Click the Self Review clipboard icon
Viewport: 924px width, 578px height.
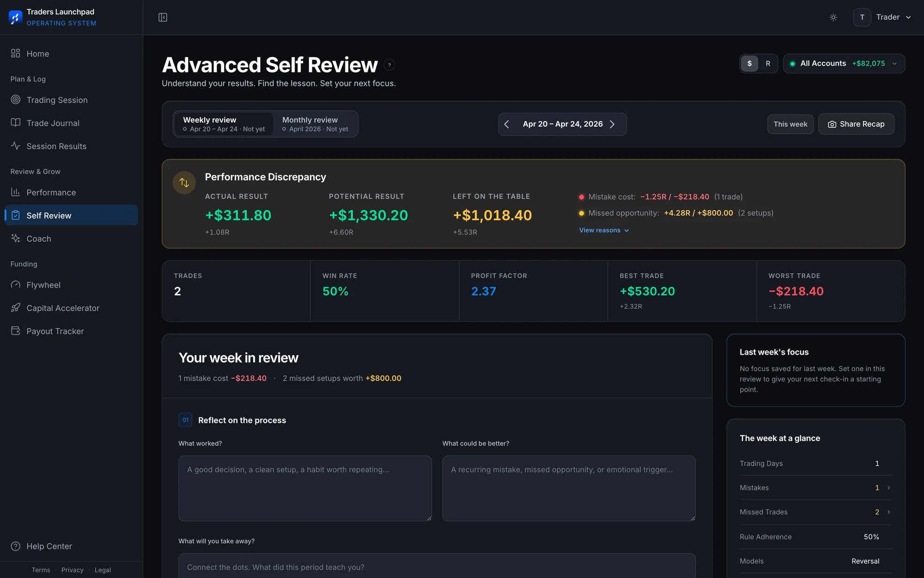(x=16, y=215)
